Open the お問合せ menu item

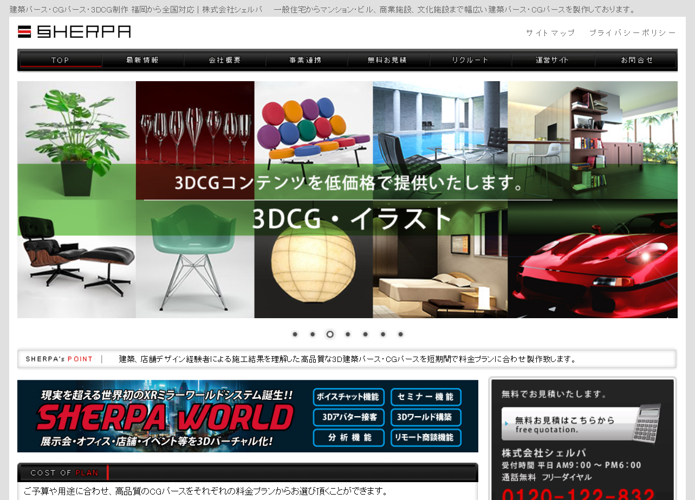click(x=636, y=60)
